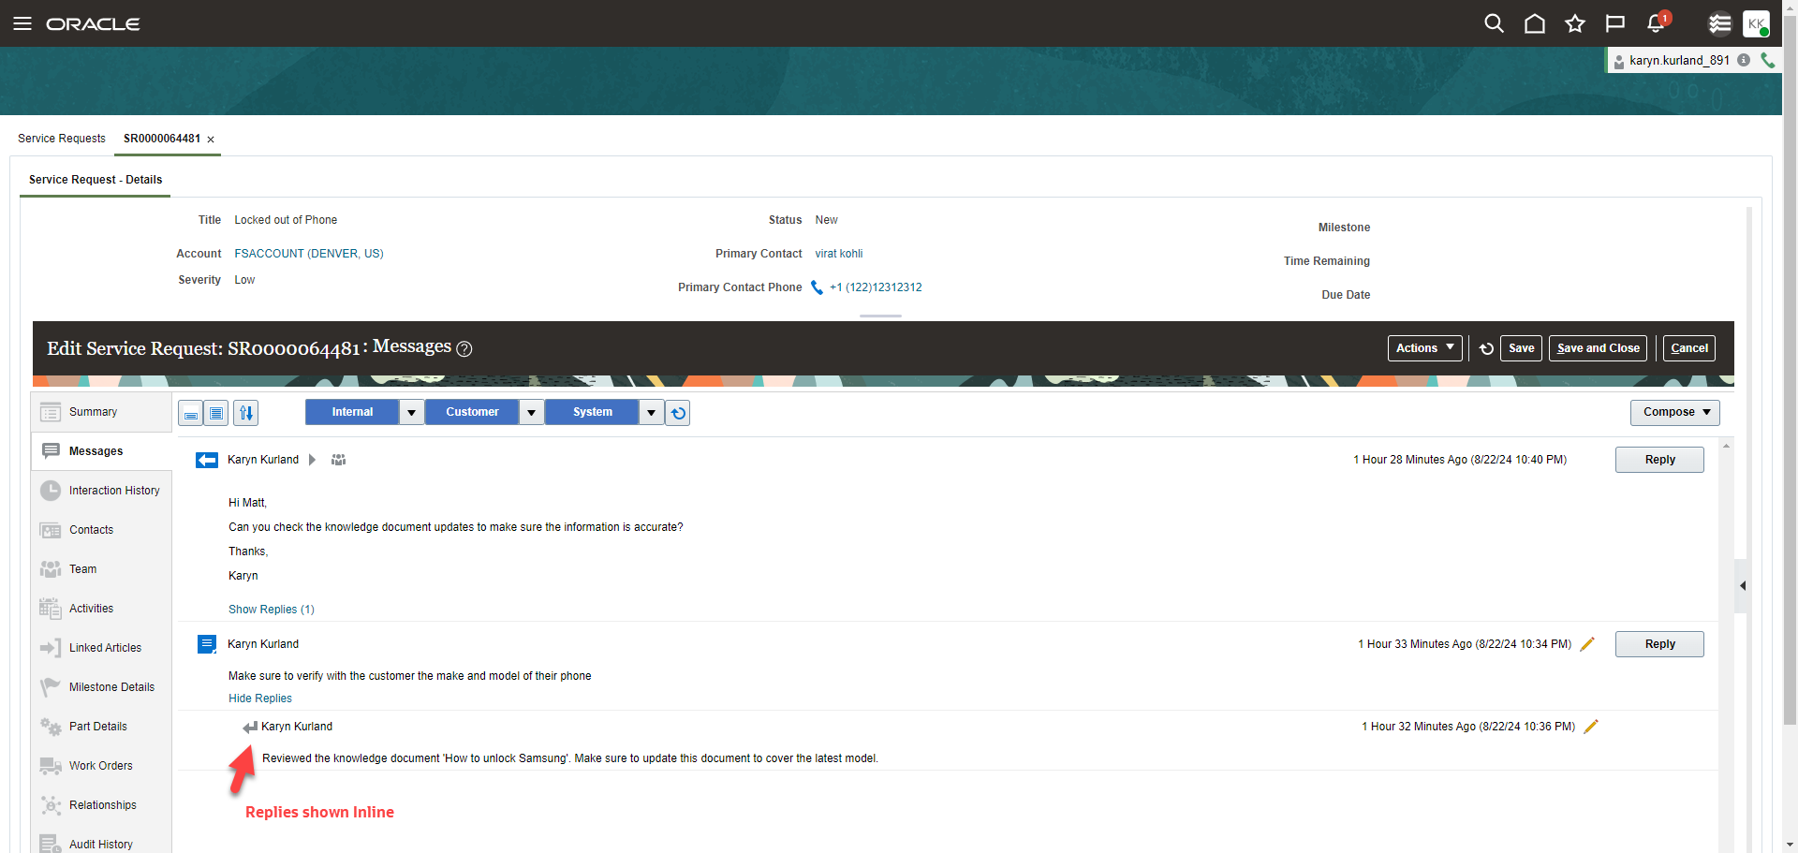Go to the Home icon
Image resolution: width=1798 pixels, height=853 pixels.
(x=1534, y=23)
